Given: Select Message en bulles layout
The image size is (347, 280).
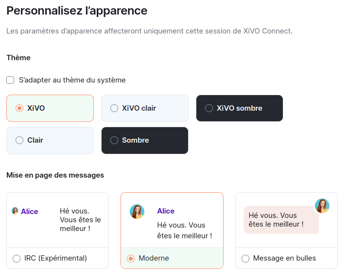Looking at the screenshot, I should point(245,258).
